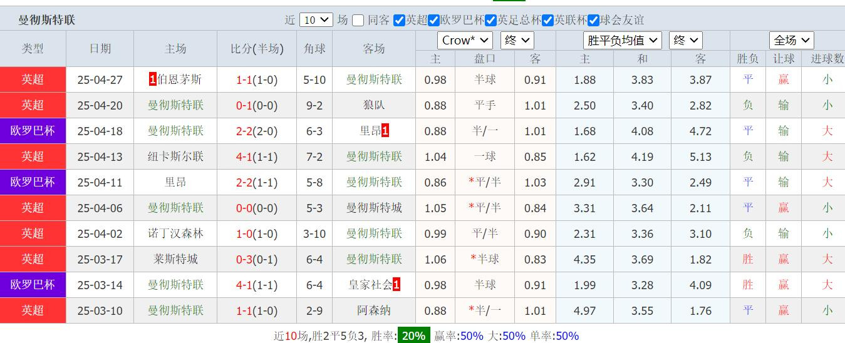Uncheck the 英超 league filter

(399, 20)
